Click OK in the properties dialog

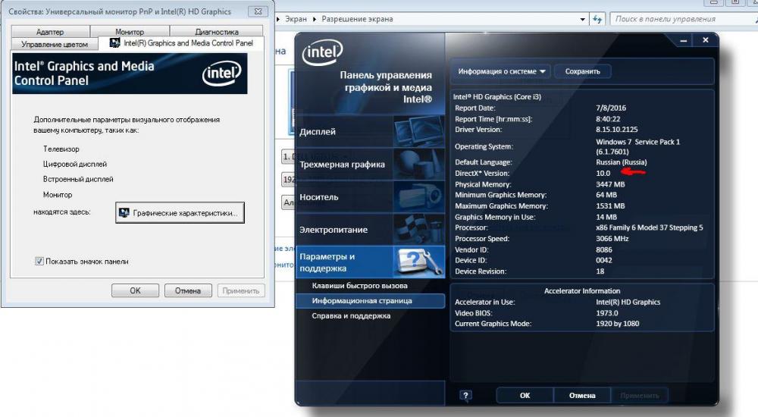coord(136,290)
